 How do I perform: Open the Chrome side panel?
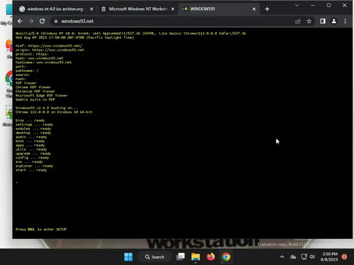(323, 21)
